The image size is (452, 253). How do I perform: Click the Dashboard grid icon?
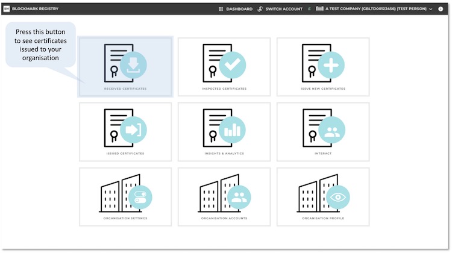coord(221,9)
